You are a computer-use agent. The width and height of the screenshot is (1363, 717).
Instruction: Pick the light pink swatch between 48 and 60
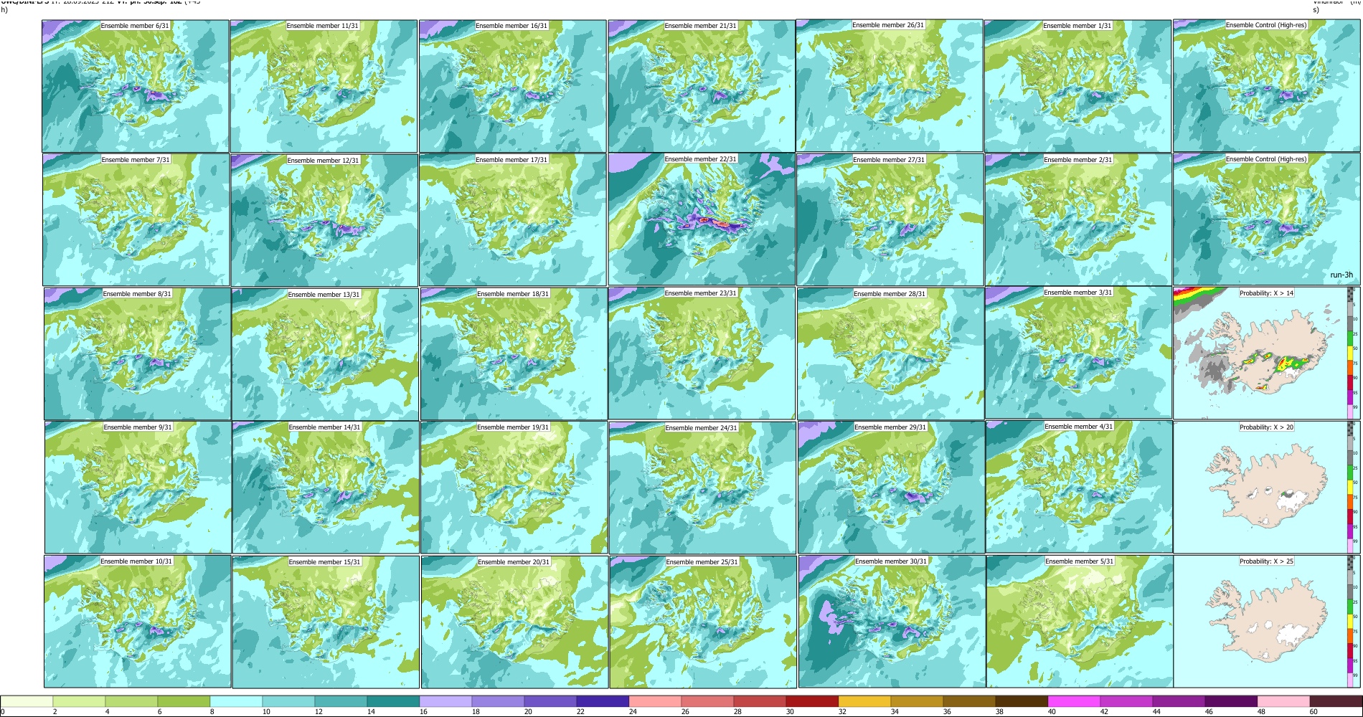point(1283,701)
